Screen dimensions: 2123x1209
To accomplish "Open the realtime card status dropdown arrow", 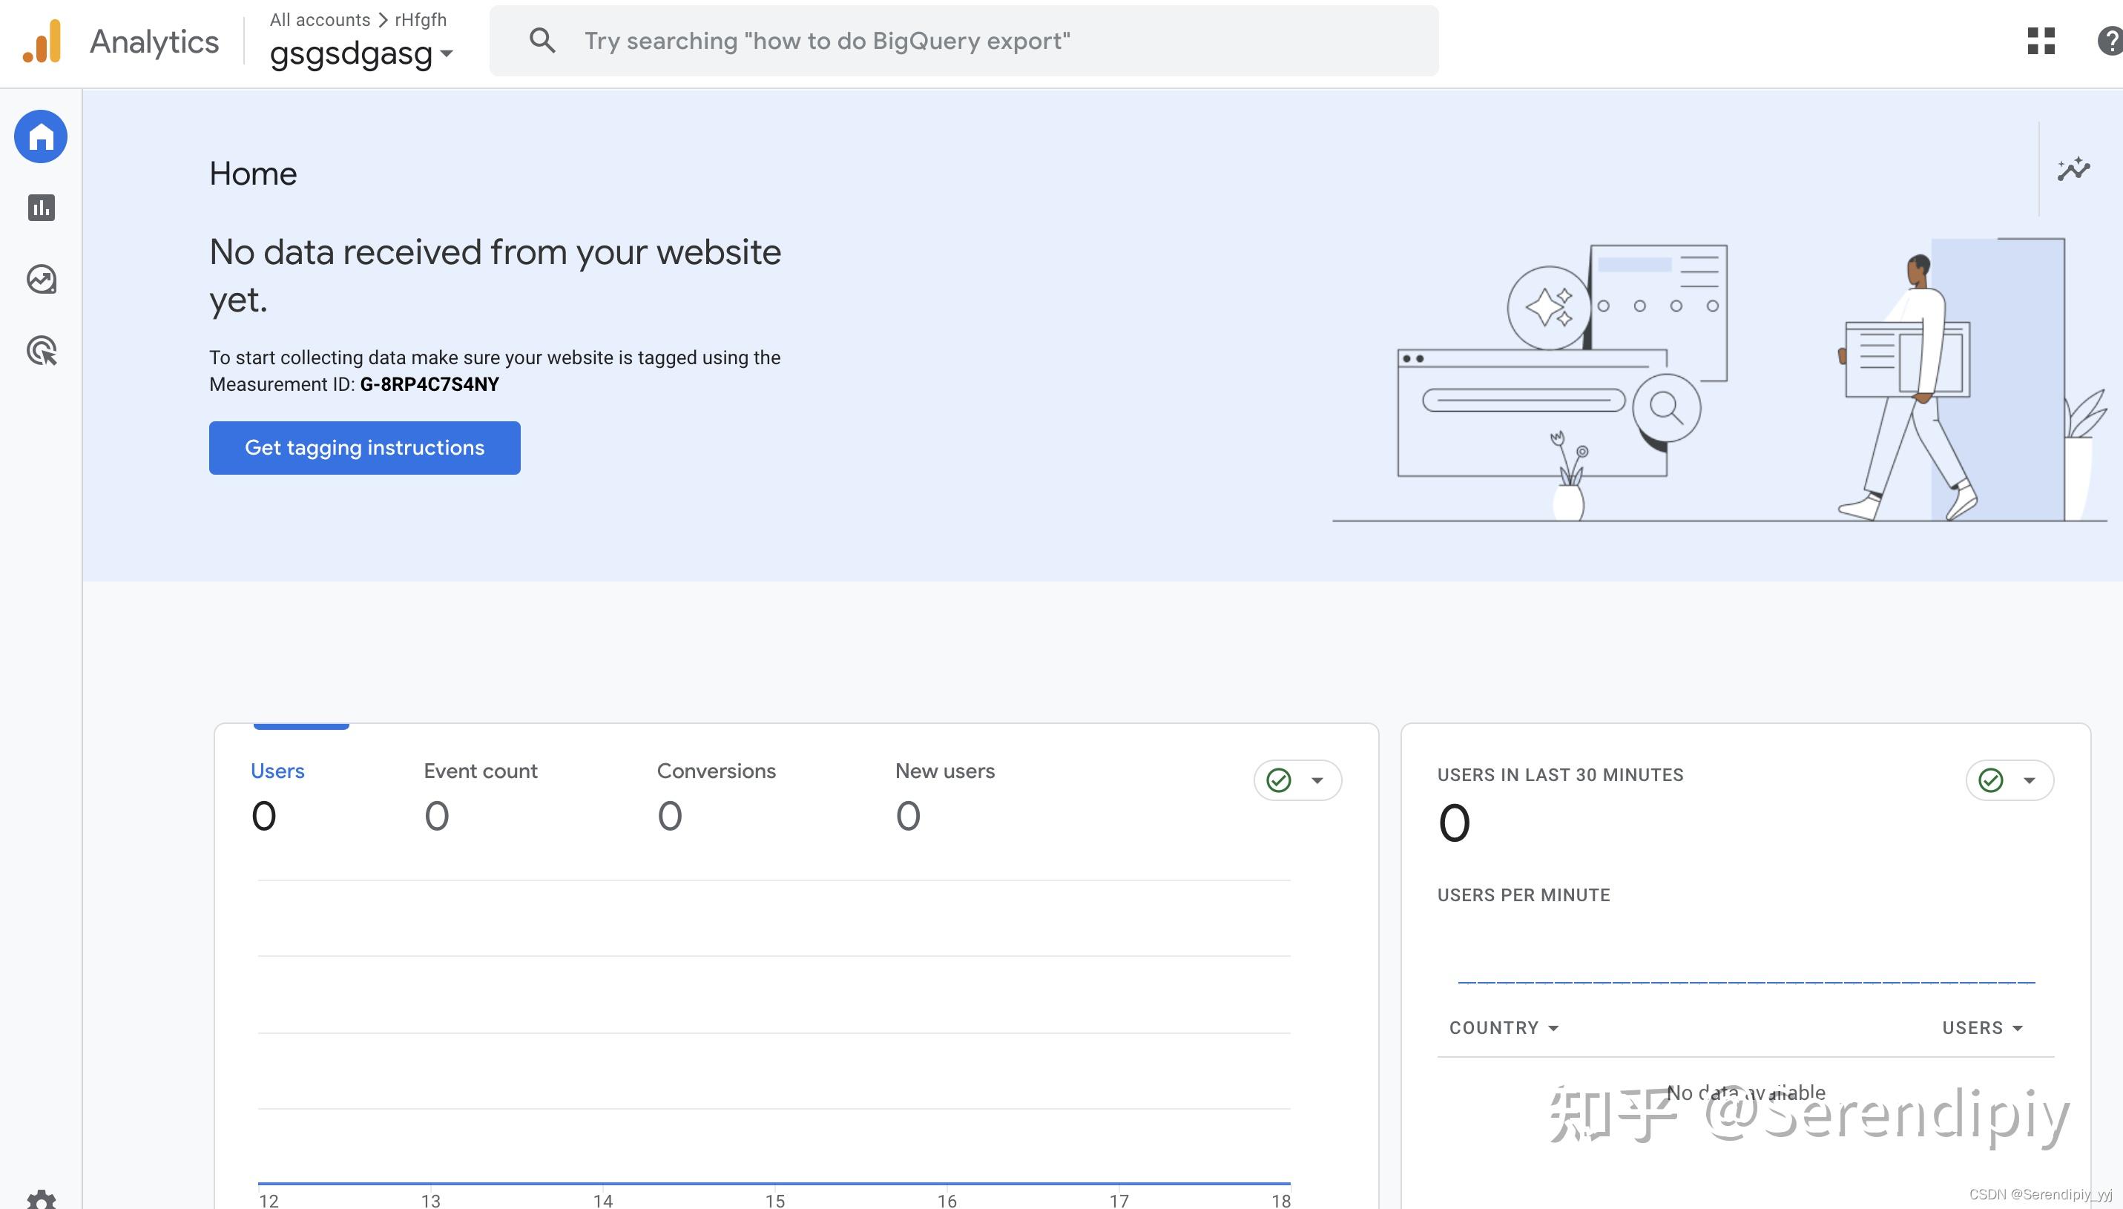I will (2030, 780).
